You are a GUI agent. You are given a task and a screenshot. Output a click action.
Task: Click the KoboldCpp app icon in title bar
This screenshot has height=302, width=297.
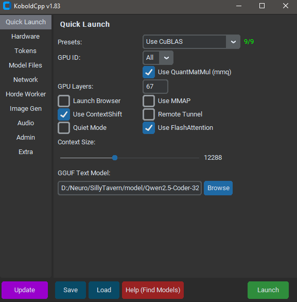coord(7,6)
